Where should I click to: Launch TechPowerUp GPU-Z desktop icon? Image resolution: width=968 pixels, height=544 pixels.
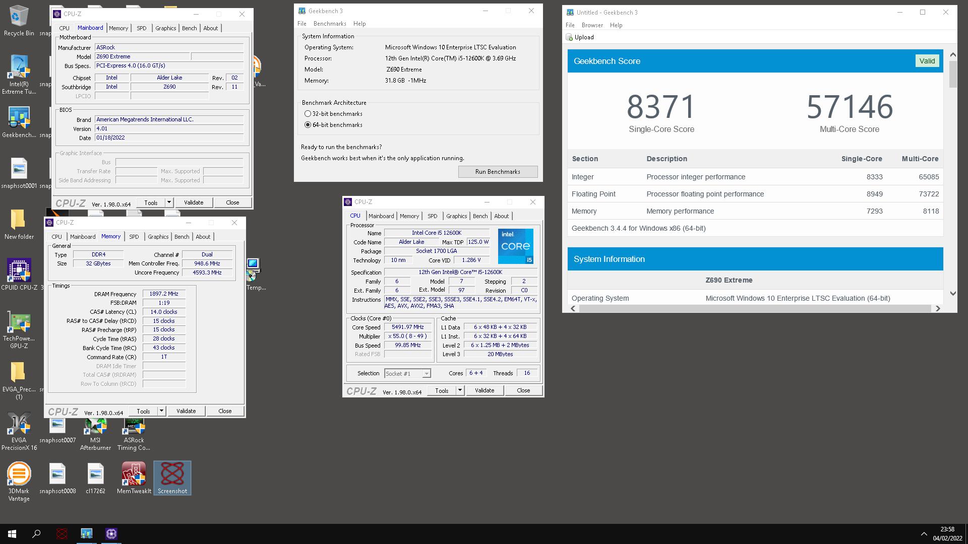click(19, 329)
